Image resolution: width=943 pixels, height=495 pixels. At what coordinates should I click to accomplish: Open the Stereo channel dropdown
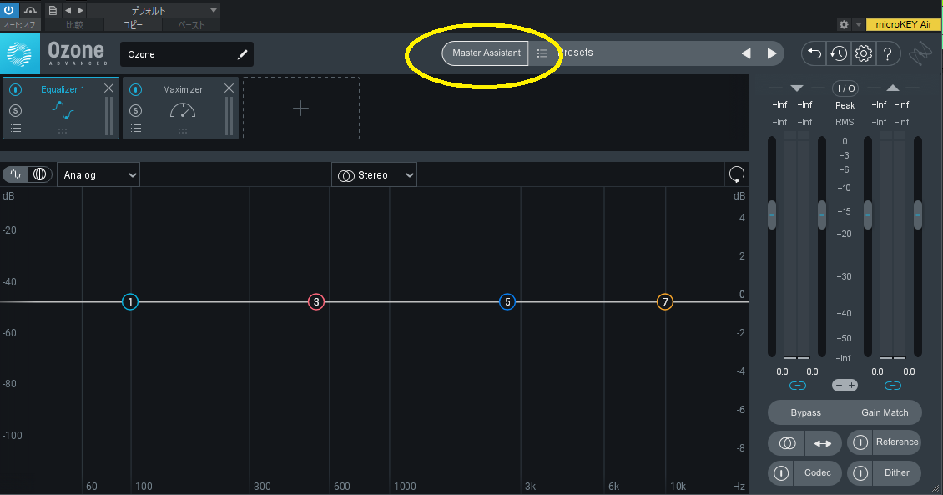(x=374, y=175)
